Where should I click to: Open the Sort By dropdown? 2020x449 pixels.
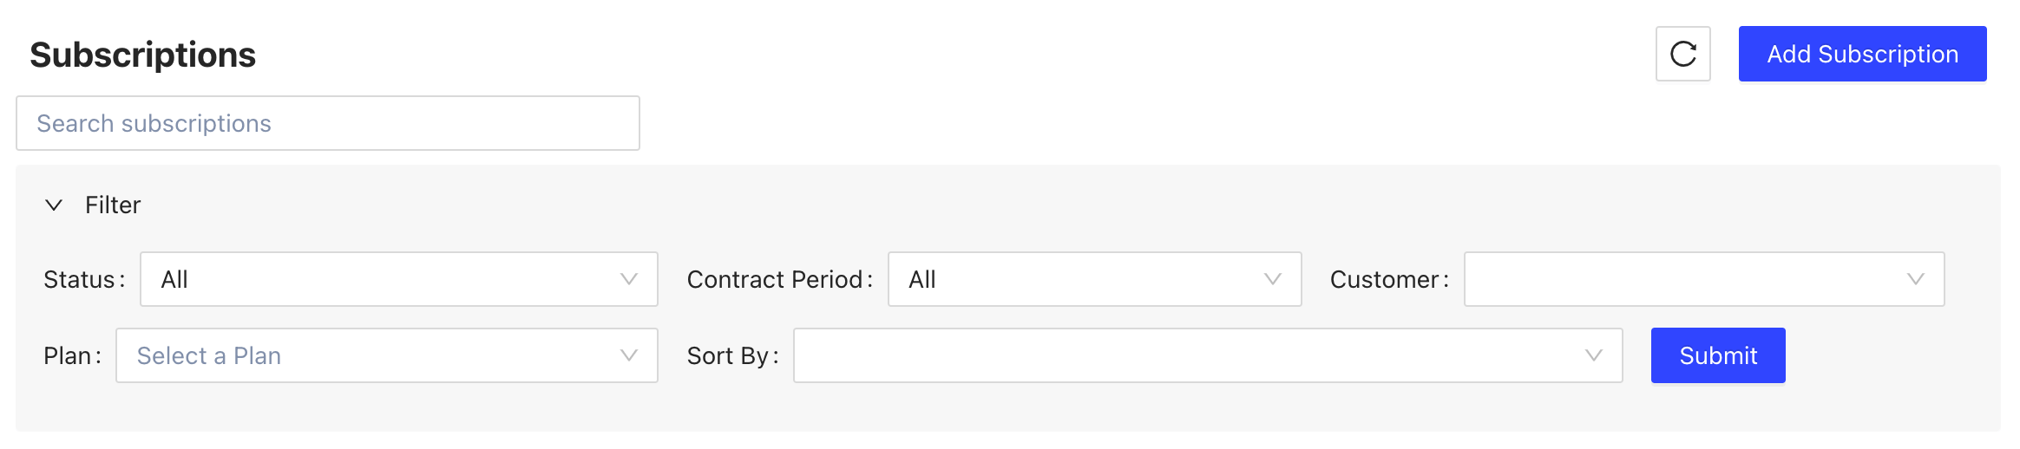point(1189,355)
